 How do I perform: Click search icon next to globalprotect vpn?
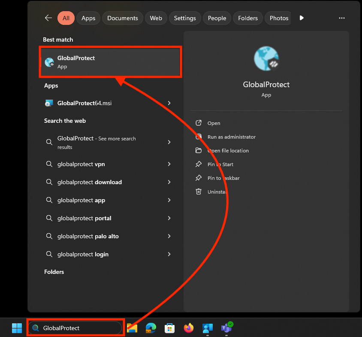click(x=49, y=164)
